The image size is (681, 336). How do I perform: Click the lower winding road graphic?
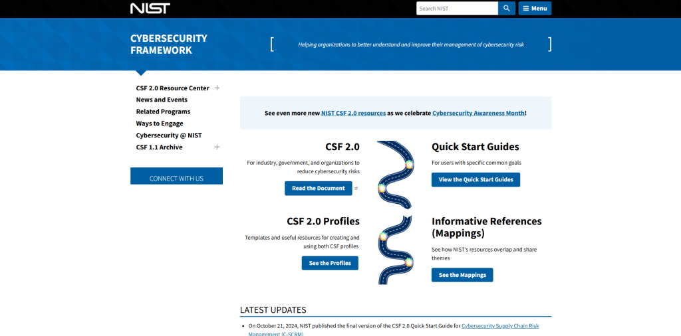pyautogui.click(x=394, y=250)
